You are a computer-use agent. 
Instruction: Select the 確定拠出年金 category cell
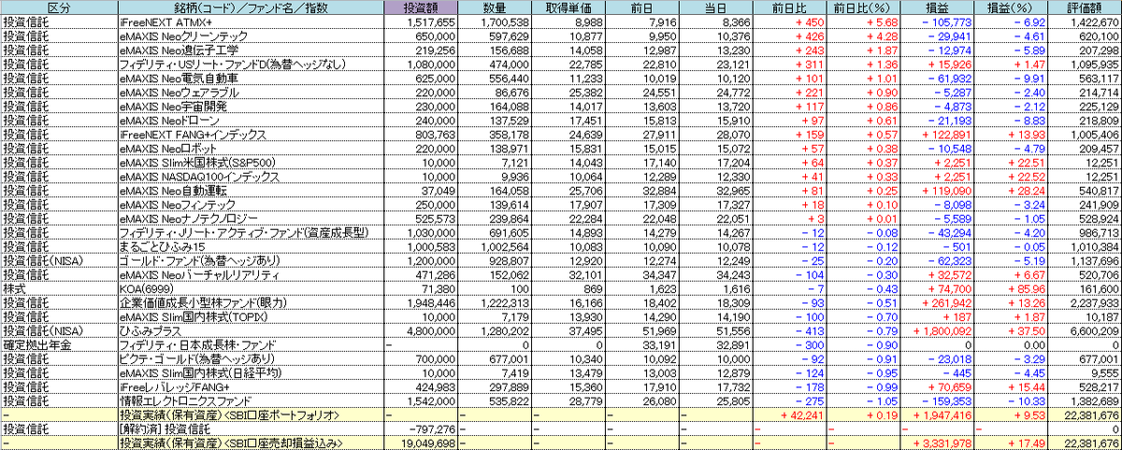tap(58, 345)
